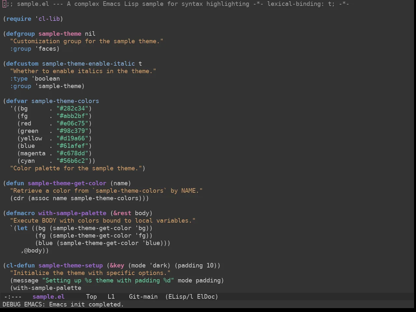Click with-sample-palette call on the last code line
Image resolution: width=416 pixels, height=312 pixels.
tap(47, 288)
